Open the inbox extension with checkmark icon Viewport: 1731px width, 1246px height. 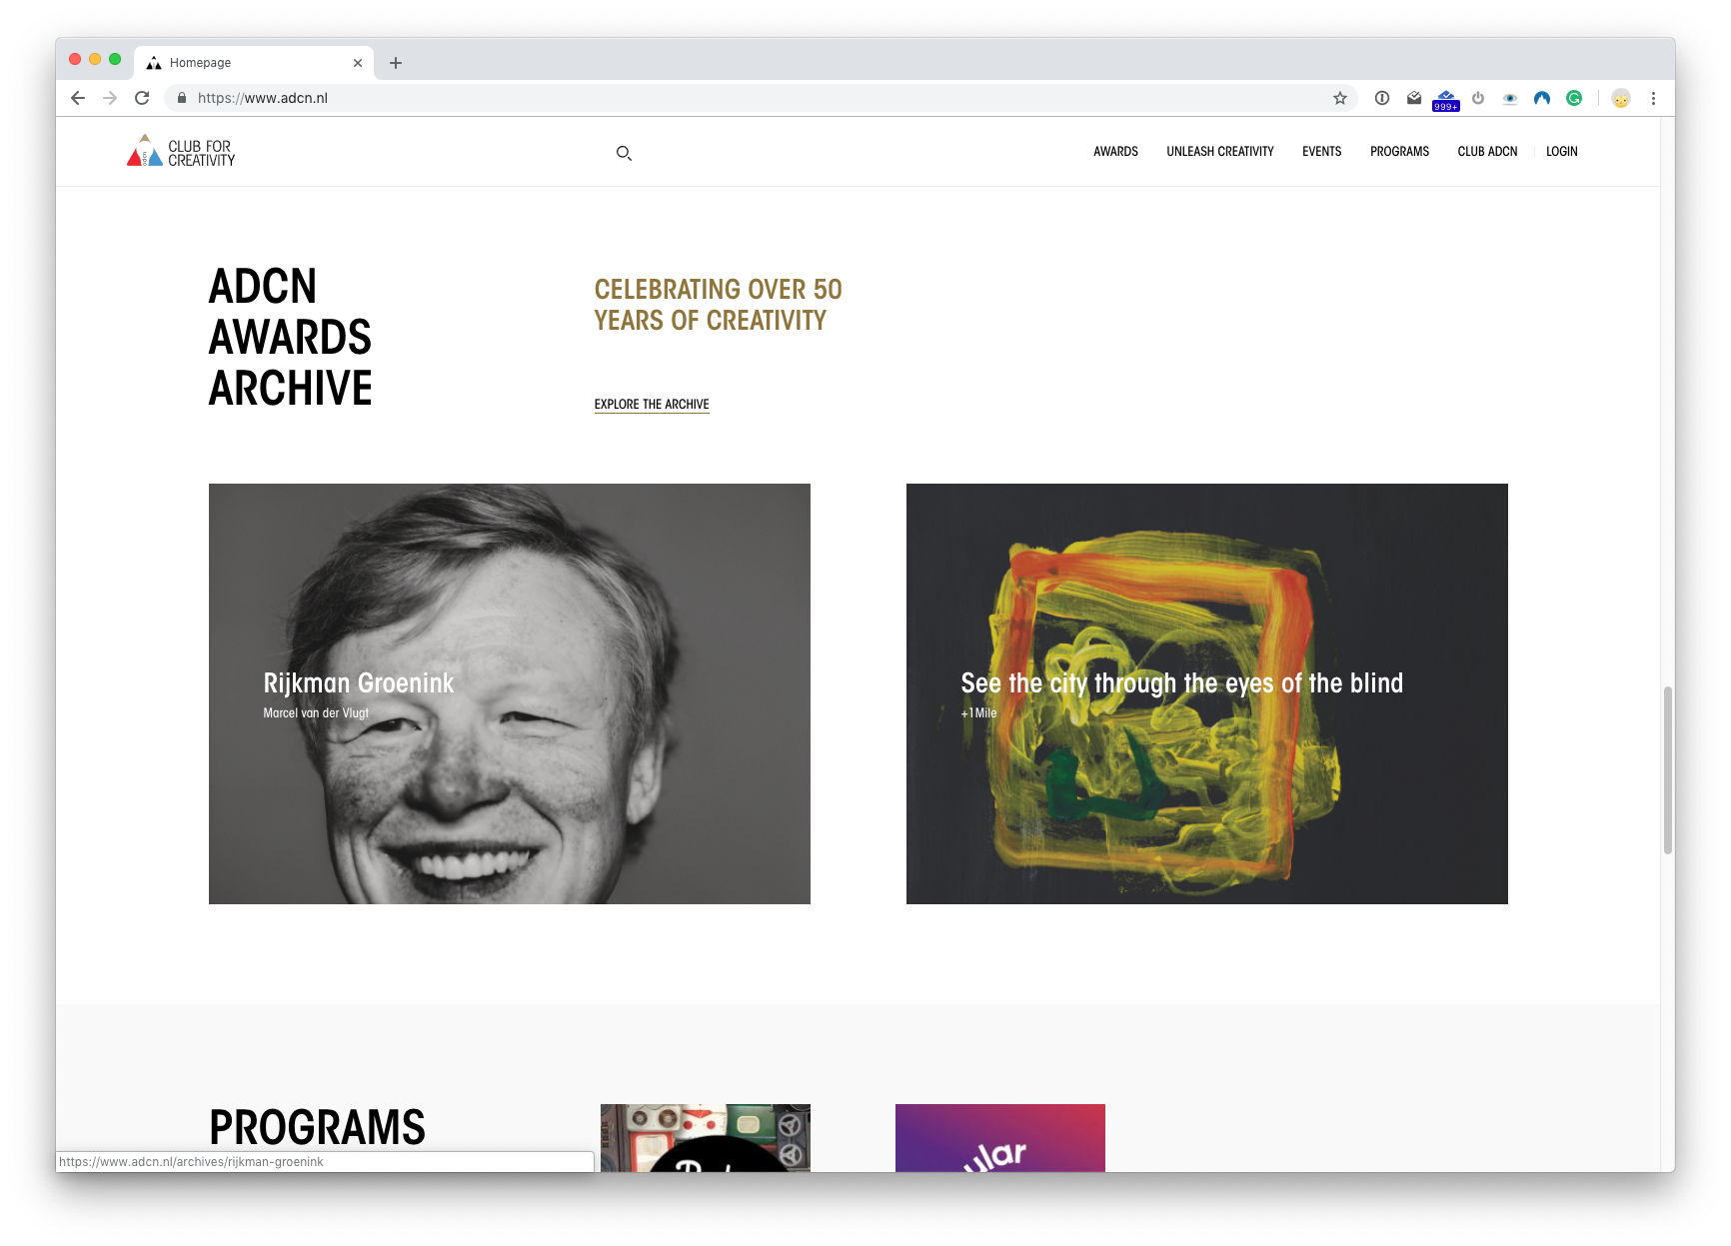[1414, 98]
